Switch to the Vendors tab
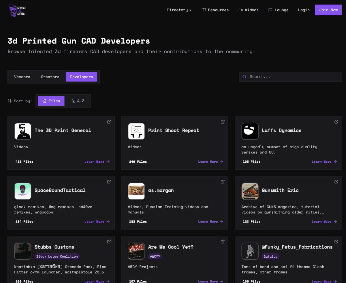The image size is (346, 283). [x=22, y=77]
